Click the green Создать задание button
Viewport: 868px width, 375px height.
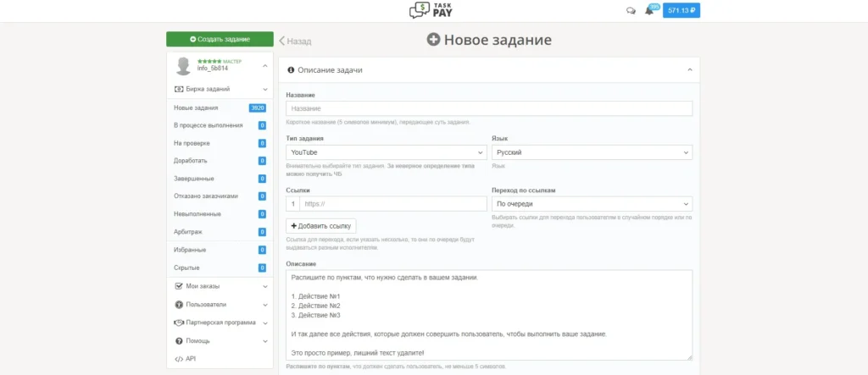tap(220, 39)
